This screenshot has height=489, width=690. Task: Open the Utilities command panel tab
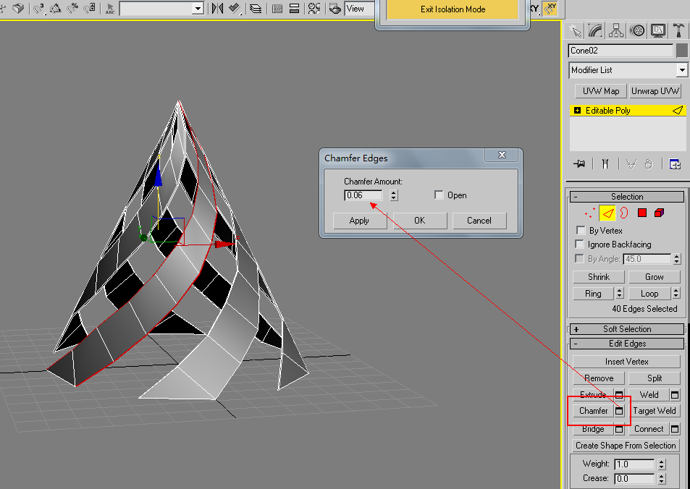(x=679, y=30)
